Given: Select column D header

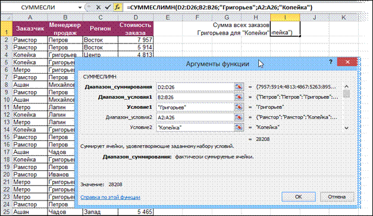Looking at the screenshot, I should (x=136, y=17).
